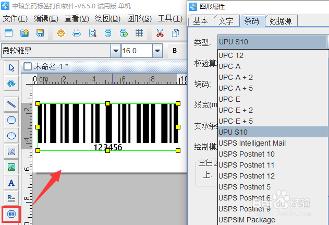Open the 编辑(E) menu

46,19
